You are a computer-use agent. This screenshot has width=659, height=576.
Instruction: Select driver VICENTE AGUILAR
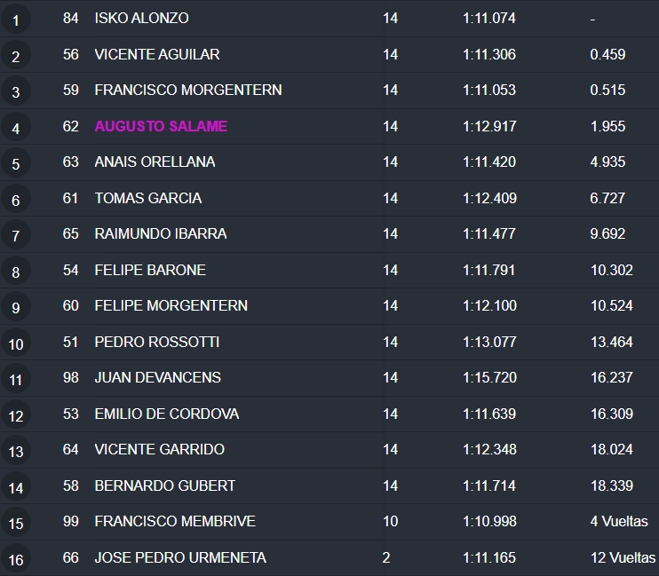[x=157, y=54]
